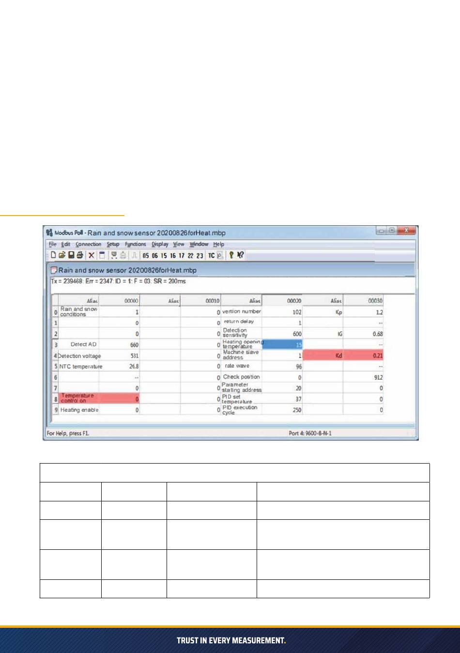Click the 00030 column header
The height and width of the screenshot is (653, 460).
(364, 301)
